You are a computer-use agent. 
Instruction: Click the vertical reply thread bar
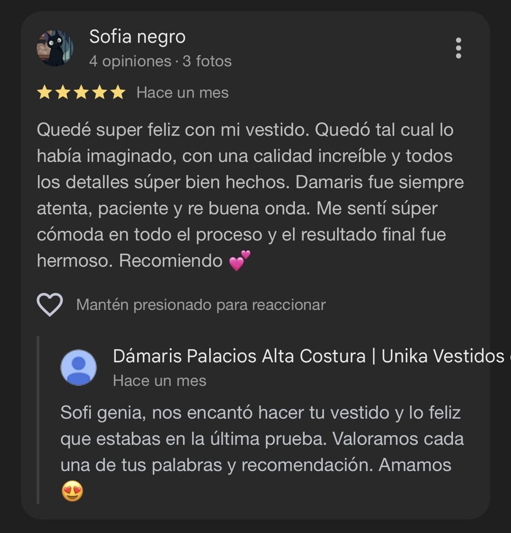[38, 420]
